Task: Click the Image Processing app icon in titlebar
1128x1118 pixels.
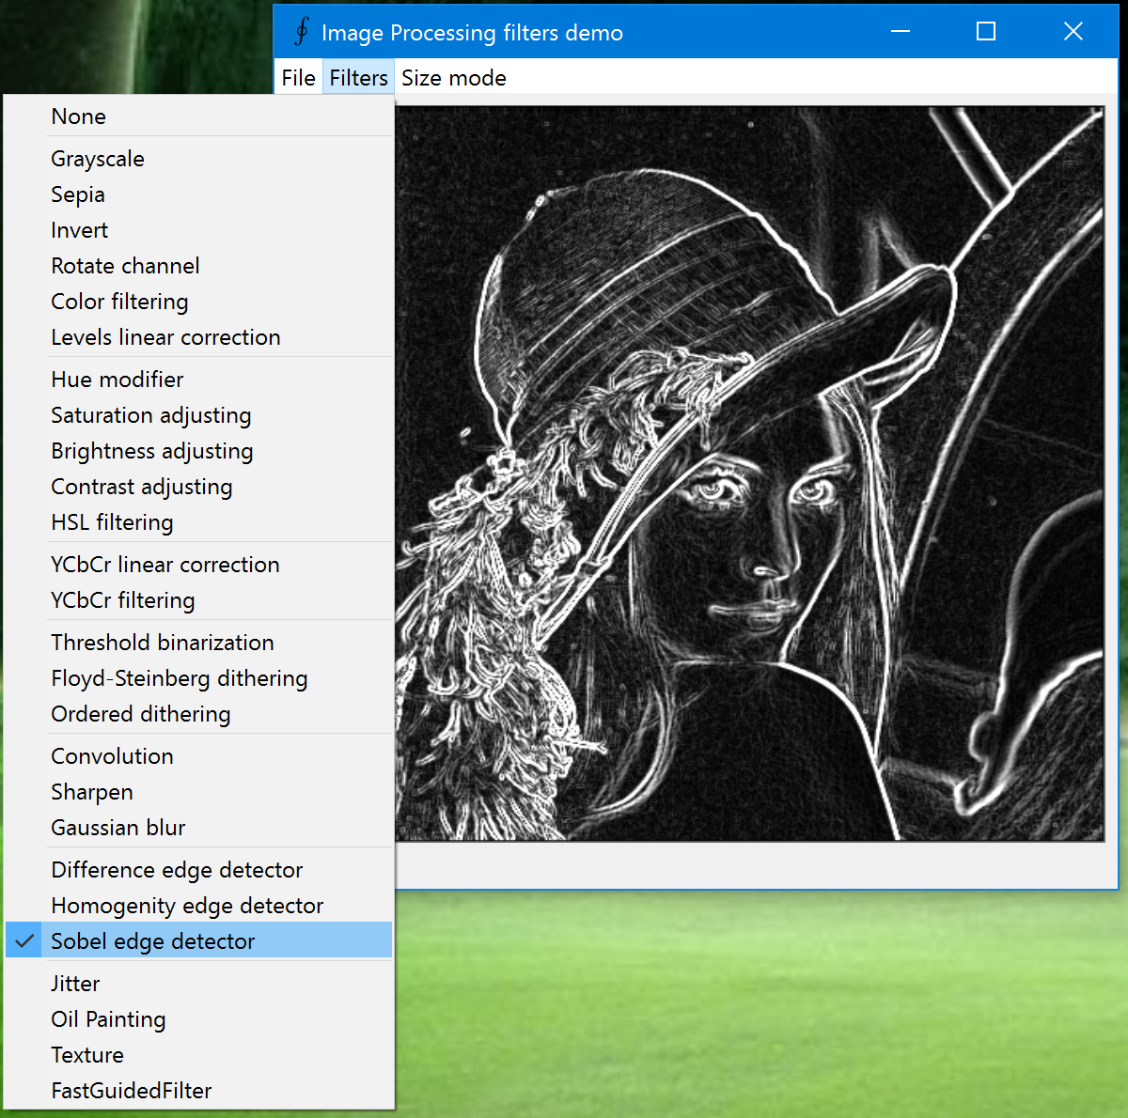Action: (300, 31)
